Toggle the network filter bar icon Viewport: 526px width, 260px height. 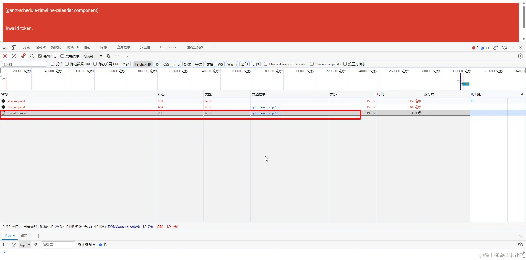click(23, 56)
